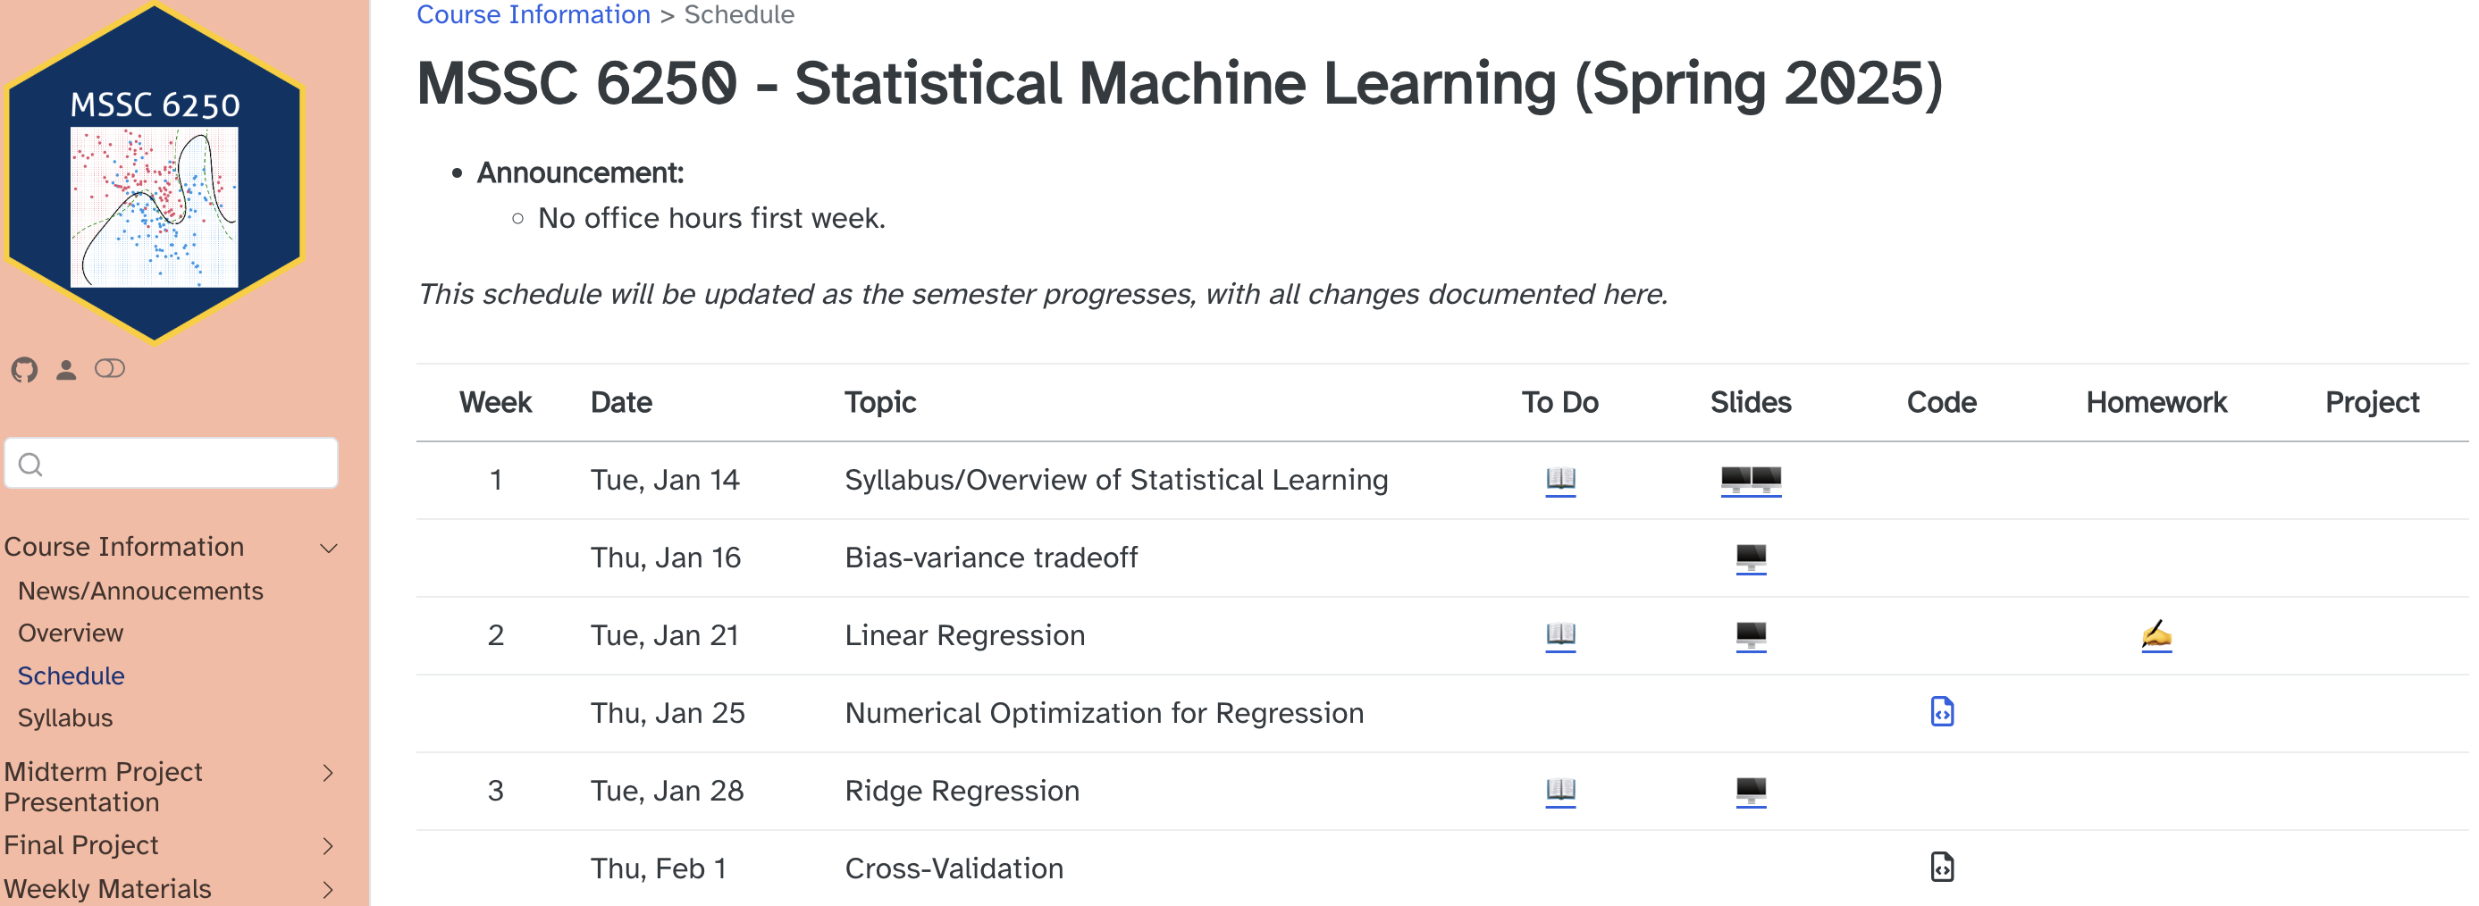Open code file for Numerical Optimization

[x=1942, y=712]
